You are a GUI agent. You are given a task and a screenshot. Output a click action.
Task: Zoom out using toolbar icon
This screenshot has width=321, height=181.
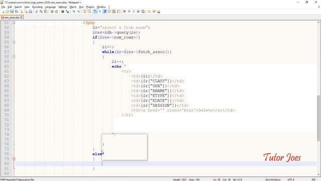(x=78, y=12)
